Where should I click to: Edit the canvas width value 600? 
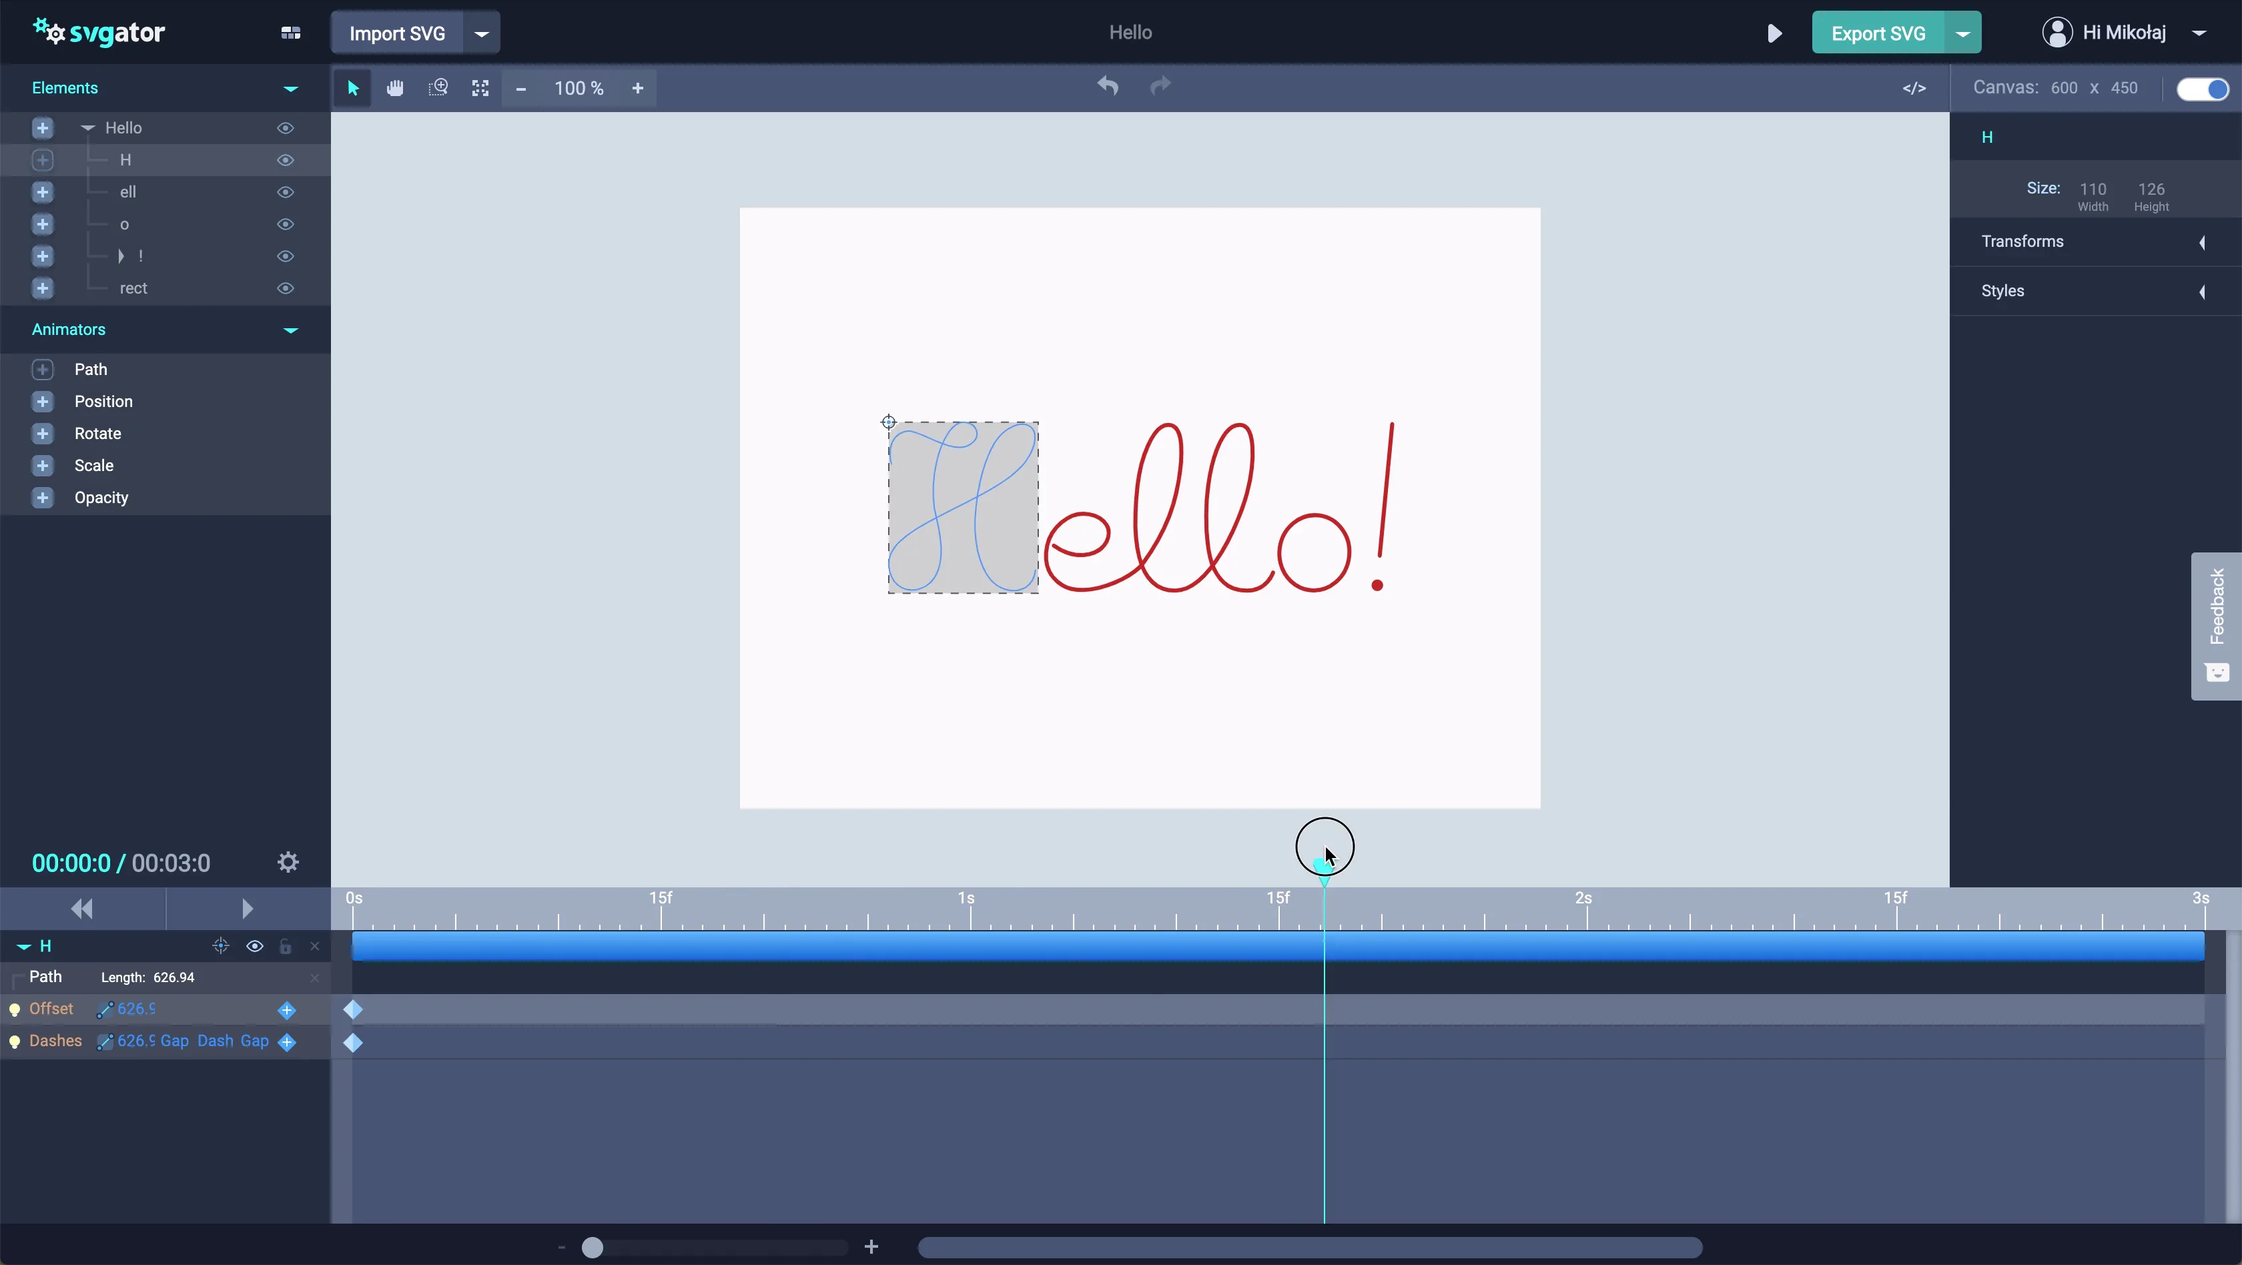coord(2065,87)
